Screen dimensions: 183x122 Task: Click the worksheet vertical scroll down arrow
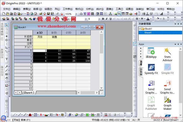(x=101, y=88)
